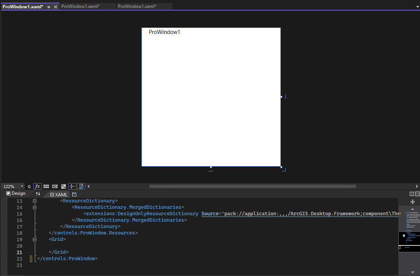Enable snapping to gridlines
The width and height of the screenshot is (420, 276).
pyautogui.click(x=54, y=186)
